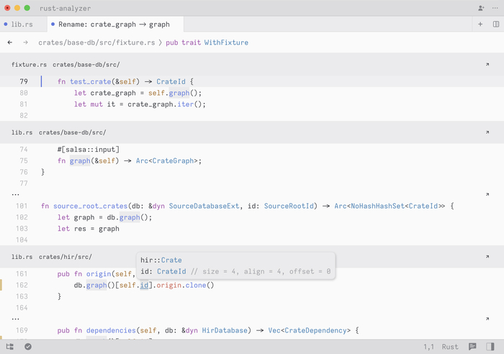The height and width of the screenshot is (354, 504).
Task: Toggle the chat panel in status bar
Action: point(472,347)
